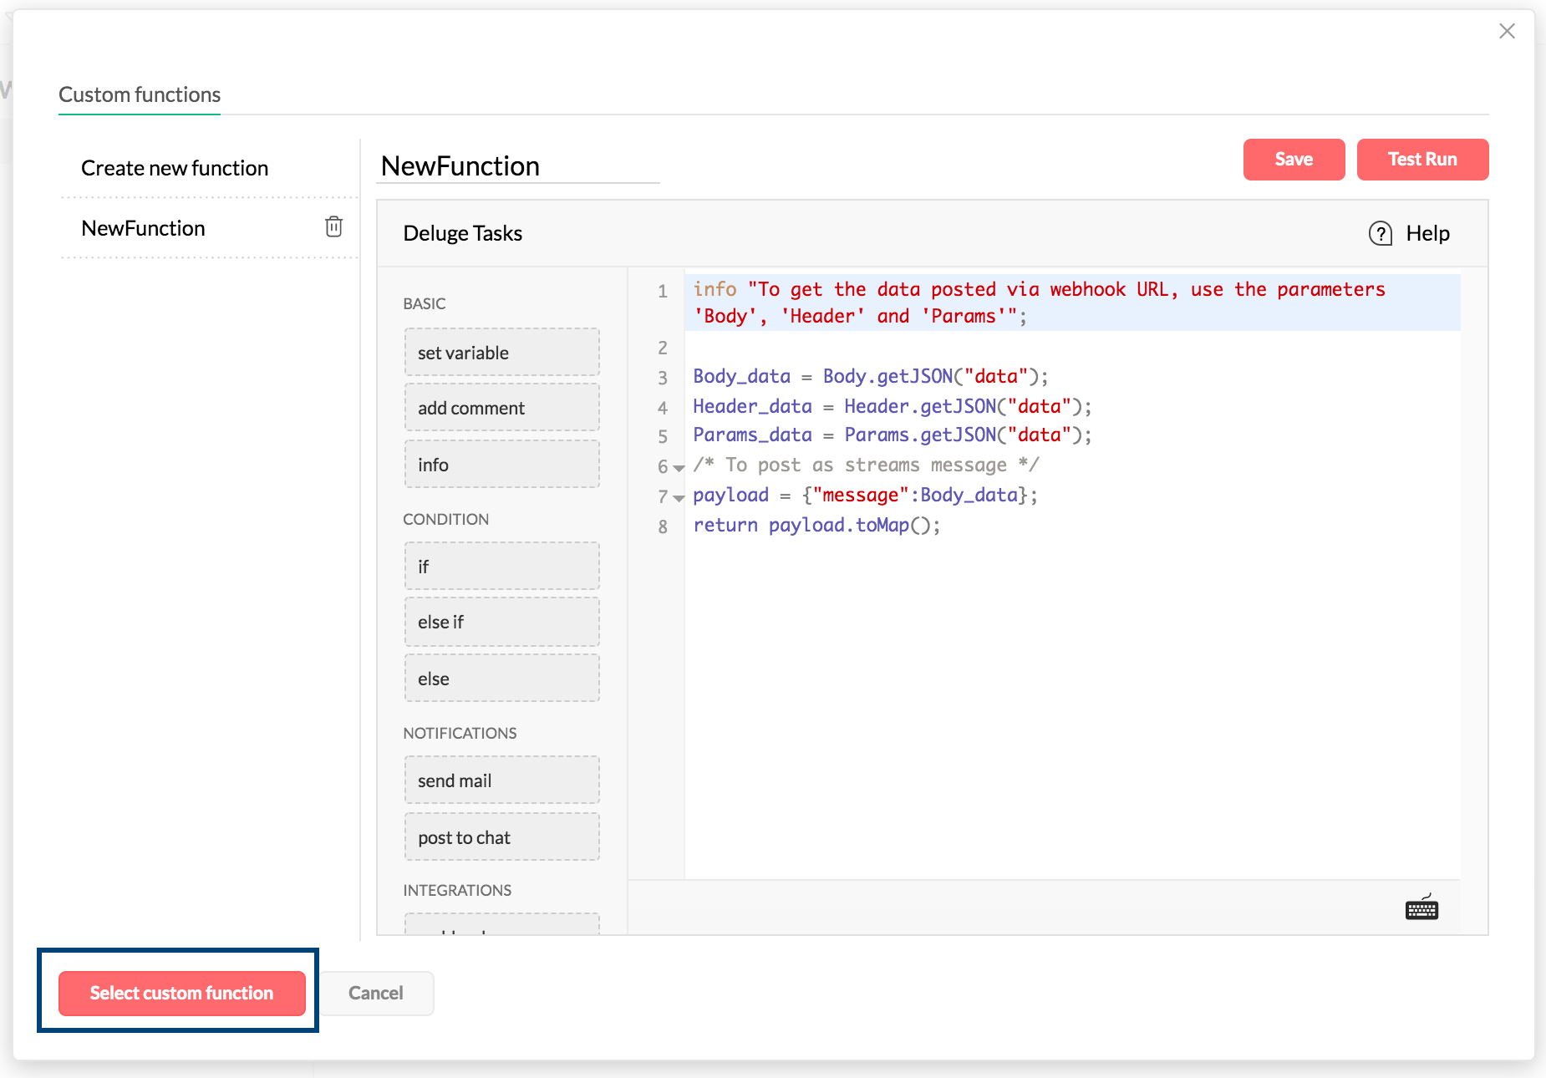The width and height of the screenshot is (1546, 1078).
Task: Edit the NewFunction name field
Action: point(517,166)
